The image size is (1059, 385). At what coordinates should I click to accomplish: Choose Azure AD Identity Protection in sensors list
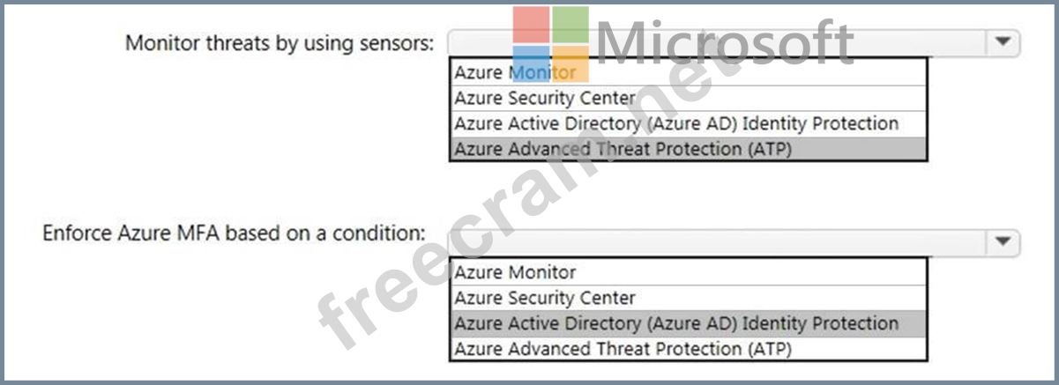[688, 123]
